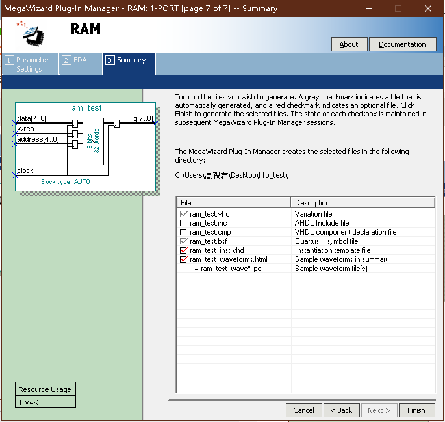Click the 'Block type: AUTO' text

pyautogui.click(x=66, y=182)
